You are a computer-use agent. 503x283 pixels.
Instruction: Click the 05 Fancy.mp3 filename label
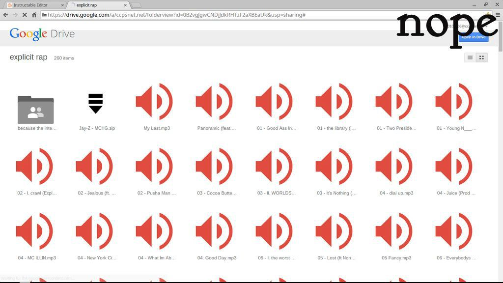396,257
